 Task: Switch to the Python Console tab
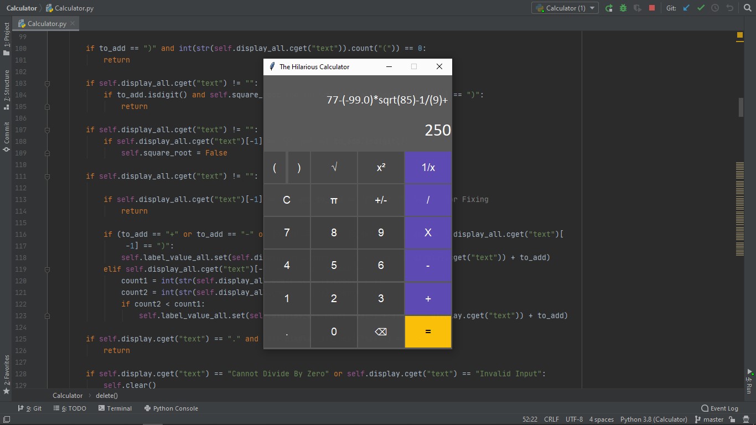point(171,408)
